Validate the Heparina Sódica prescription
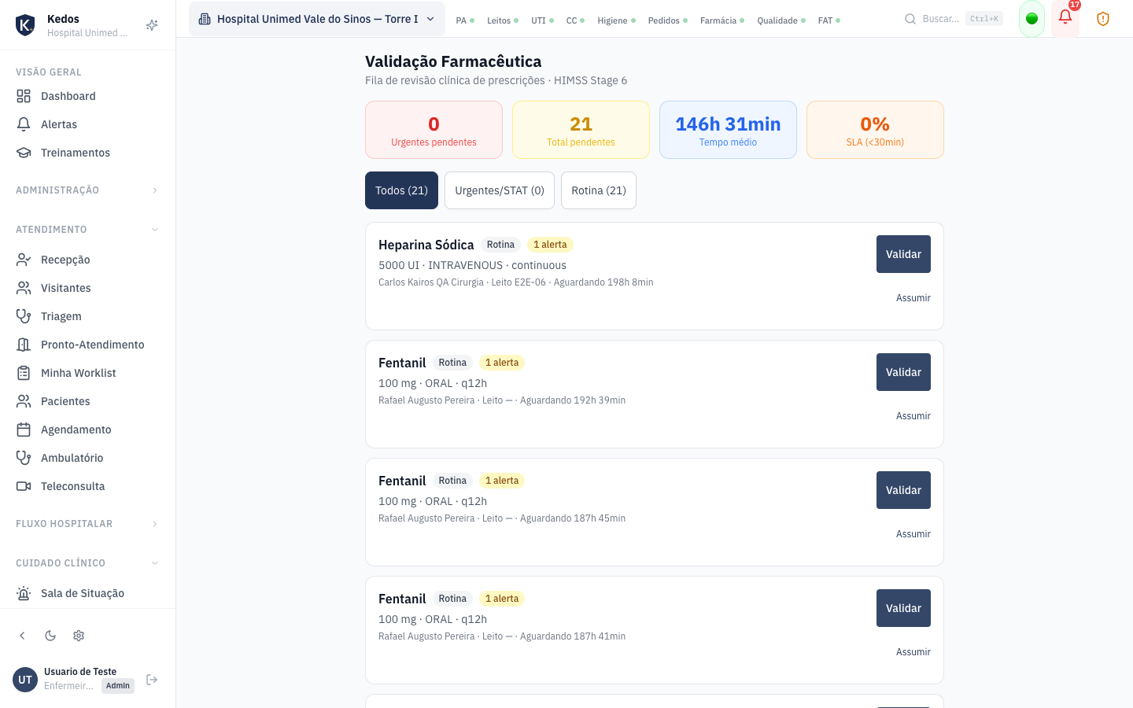 click(903, 254)
